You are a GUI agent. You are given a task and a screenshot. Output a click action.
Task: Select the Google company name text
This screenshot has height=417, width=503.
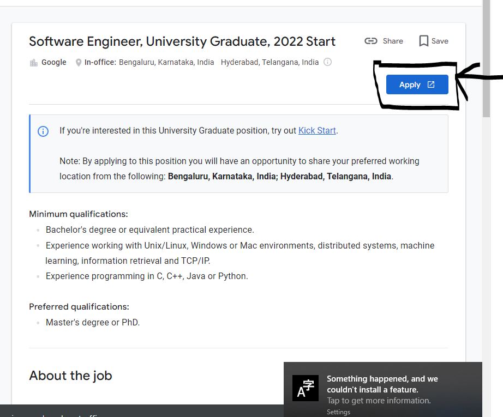pyautogui.click(x=54, y=62)
